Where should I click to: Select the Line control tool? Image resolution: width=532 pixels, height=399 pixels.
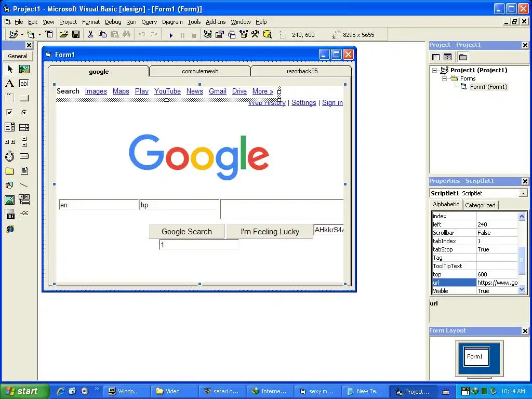(x=24, y=185)
